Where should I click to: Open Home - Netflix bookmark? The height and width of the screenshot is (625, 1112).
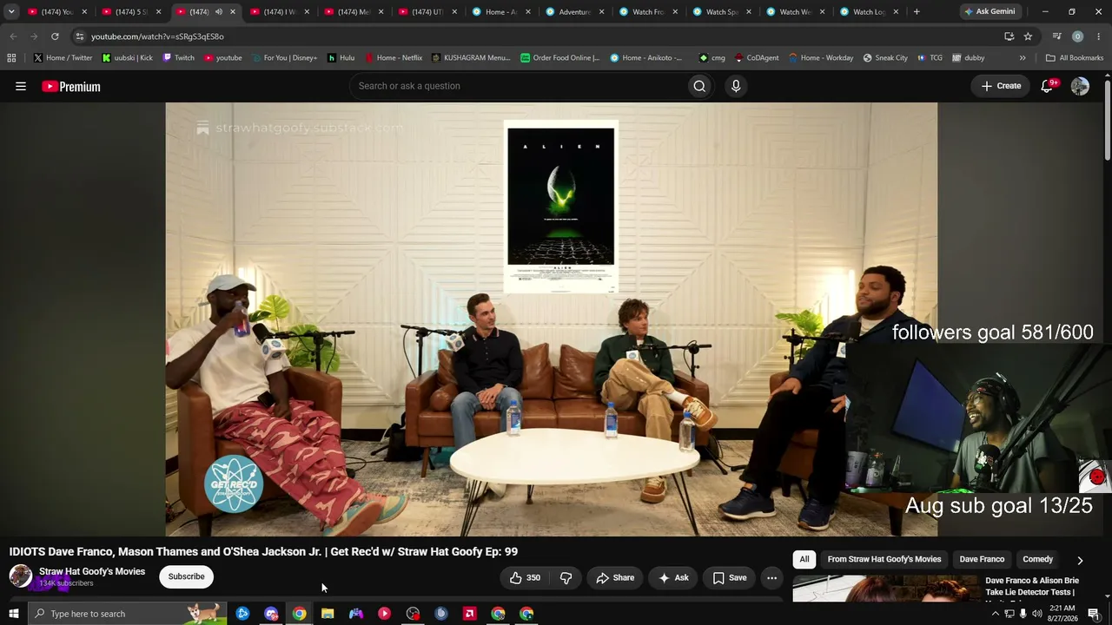[393, 58]
